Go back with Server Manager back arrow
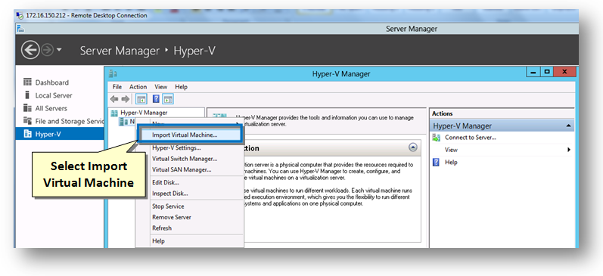The image size is (603, 276). (30, 51)
